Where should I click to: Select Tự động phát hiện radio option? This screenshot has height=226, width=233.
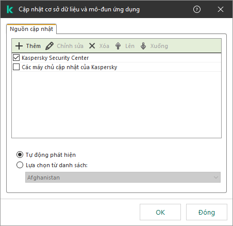coord(20,155)
